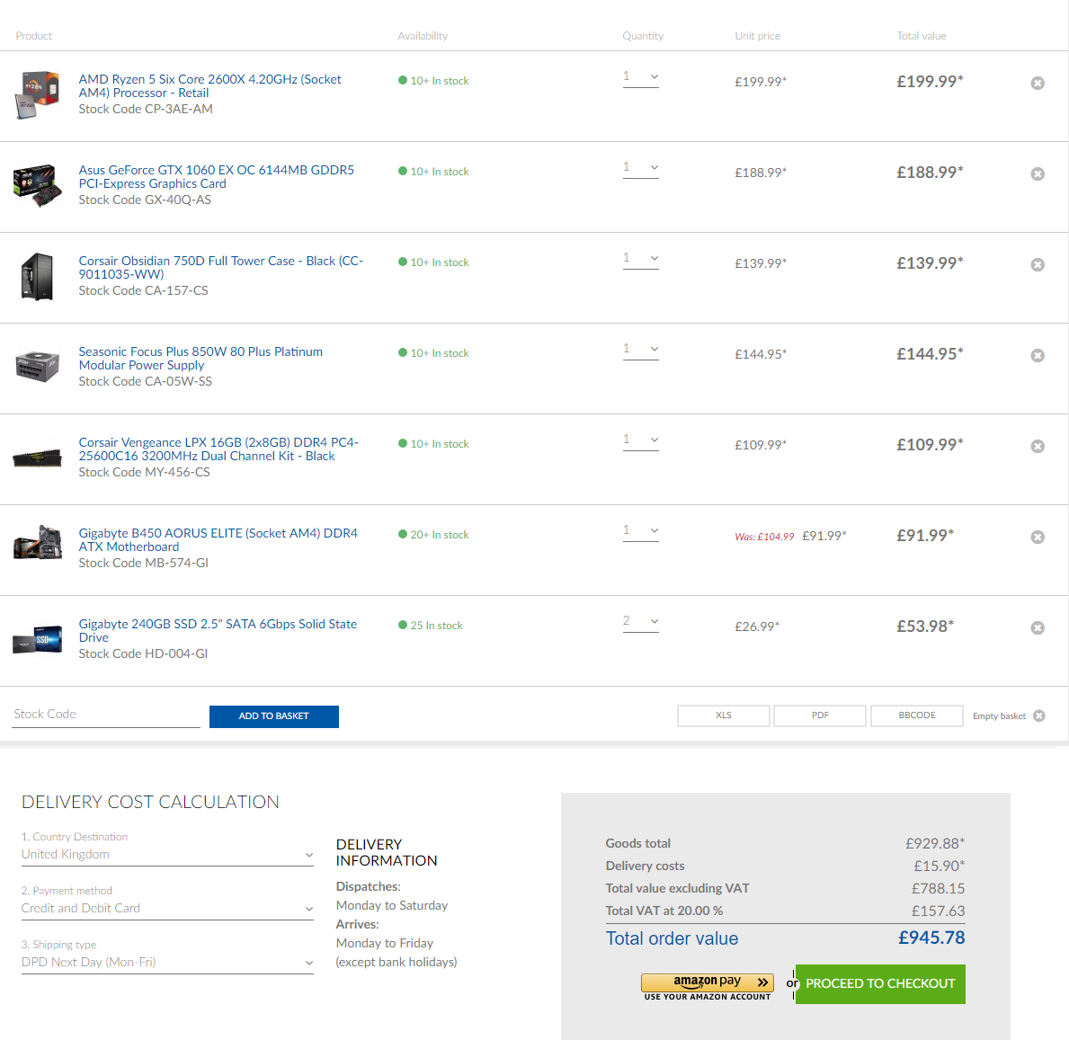Open Gigabyte 240GB SSD product link
The height and width of the screenshot is (1040, 1069).
pyautogui.click(x=218, y=630)
